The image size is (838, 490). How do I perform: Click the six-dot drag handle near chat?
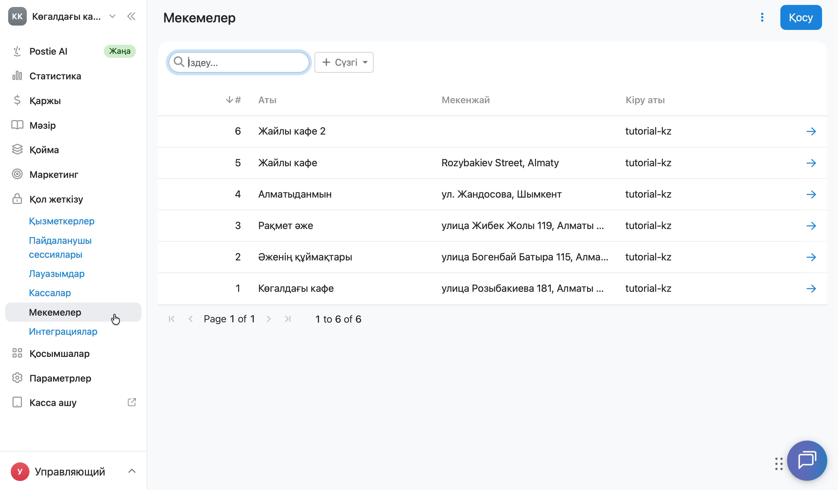[779, 464]
